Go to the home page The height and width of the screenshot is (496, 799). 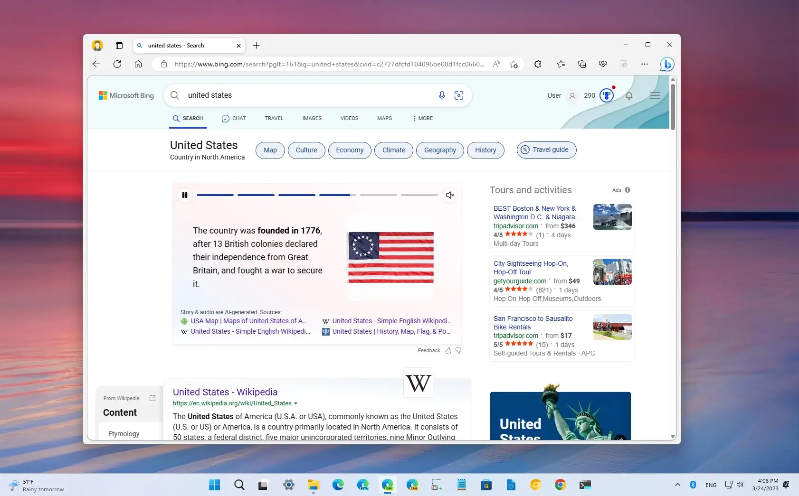pyautogui.click(x=138, y=64)
